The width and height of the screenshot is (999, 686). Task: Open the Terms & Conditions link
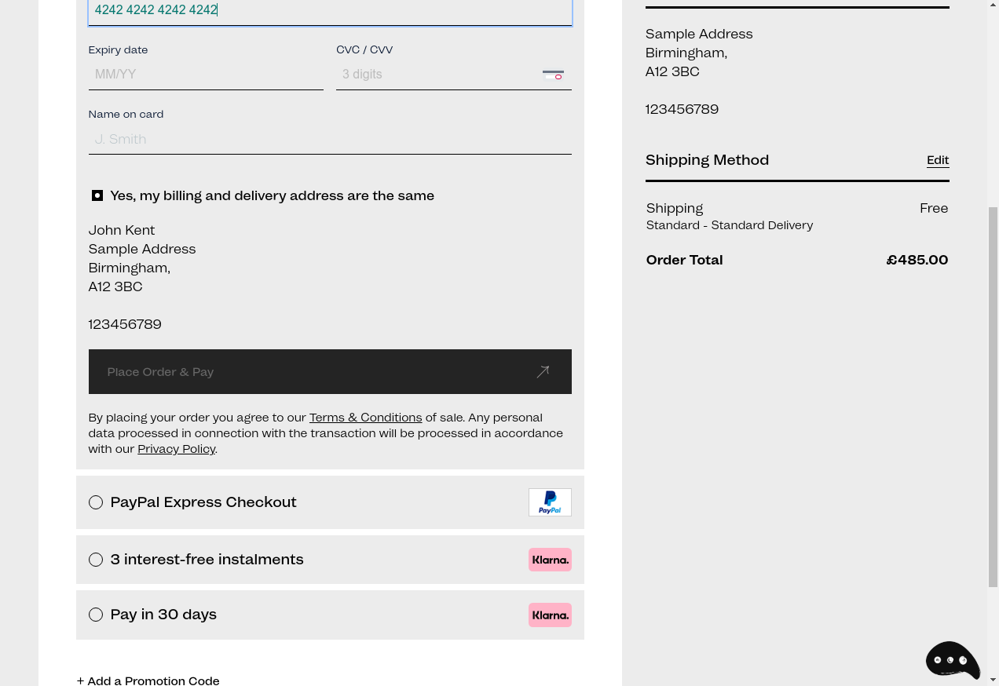pyautogui.click(x=365, y=418)
